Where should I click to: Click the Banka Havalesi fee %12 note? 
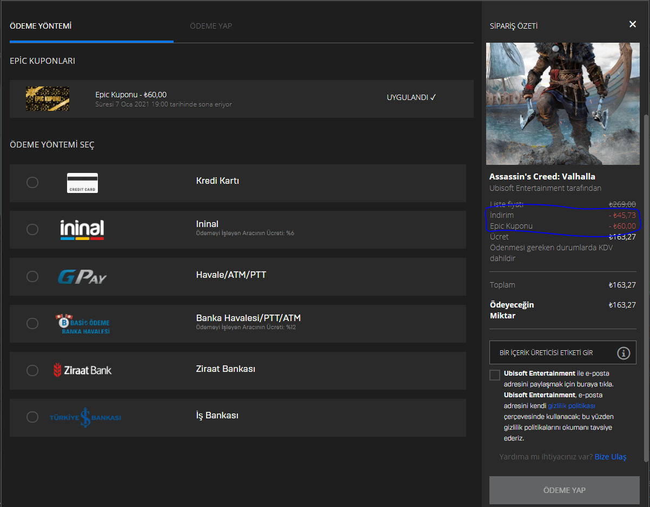[247, 328]
